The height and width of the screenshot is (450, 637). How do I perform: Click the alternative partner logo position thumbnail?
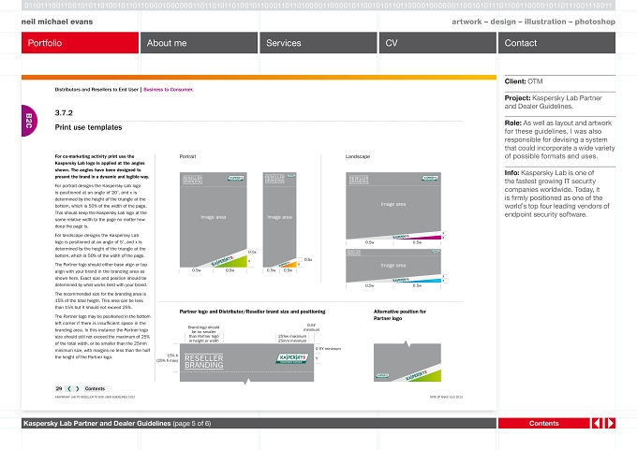(x=407, y=362)
